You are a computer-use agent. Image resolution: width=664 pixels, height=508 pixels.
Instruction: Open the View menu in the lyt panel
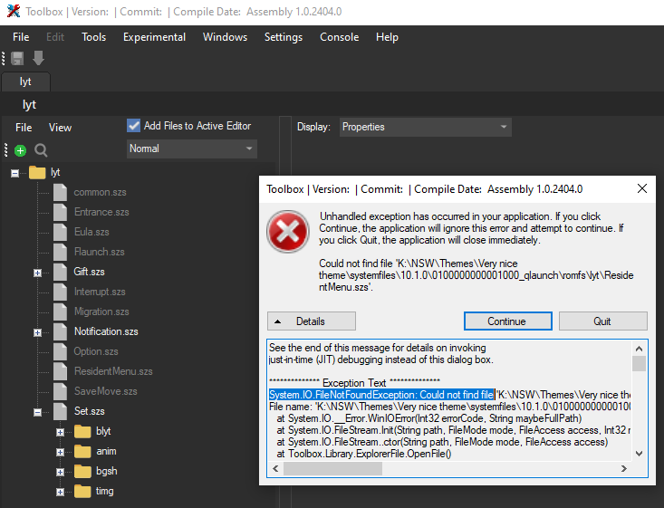(60, 128)
